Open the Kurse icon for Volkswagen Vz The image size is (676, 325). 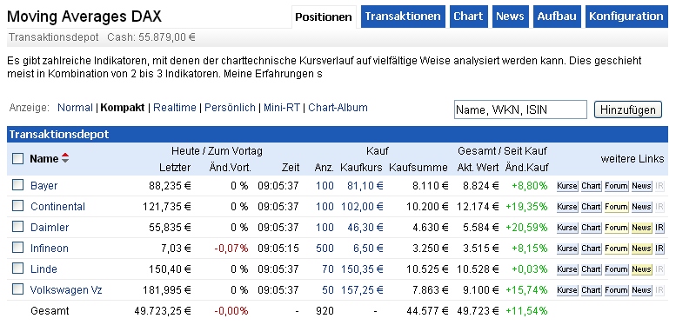click(x=567, y=290)
